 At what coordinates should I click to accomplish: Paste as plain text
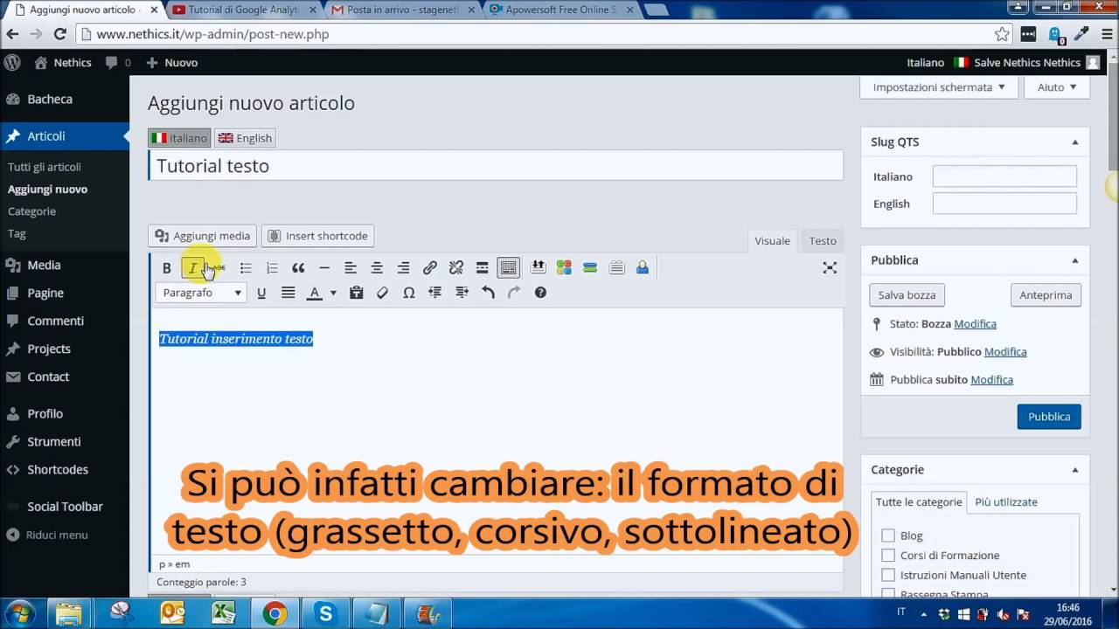[x=356, y=293]
